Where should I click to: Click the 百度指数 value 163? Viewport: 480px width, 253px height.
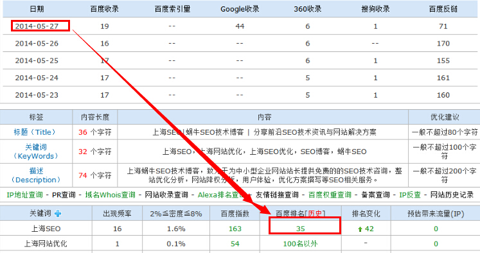tap(235, 229)
